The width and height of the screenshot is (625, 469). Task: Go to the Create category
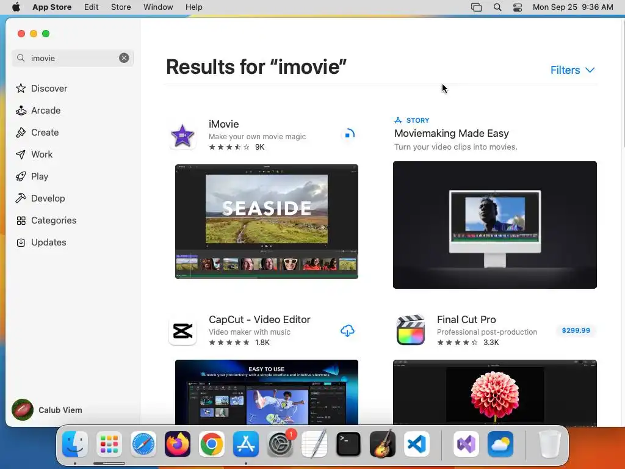37,133
